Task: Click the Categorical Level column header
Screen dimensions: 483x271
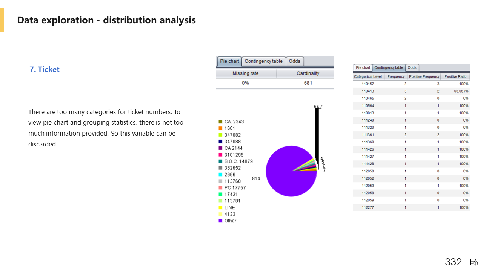Action: tap(368, 77)
